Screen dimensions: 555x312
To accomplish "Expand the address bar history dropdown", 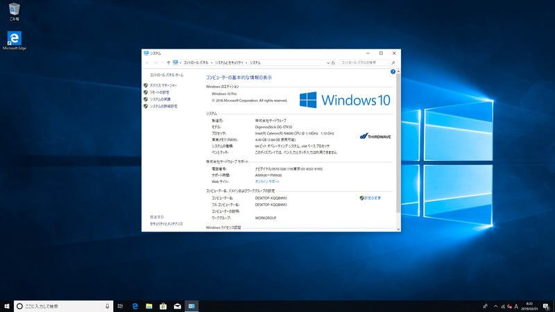I will pyautogui.click(x=327, y=62).
